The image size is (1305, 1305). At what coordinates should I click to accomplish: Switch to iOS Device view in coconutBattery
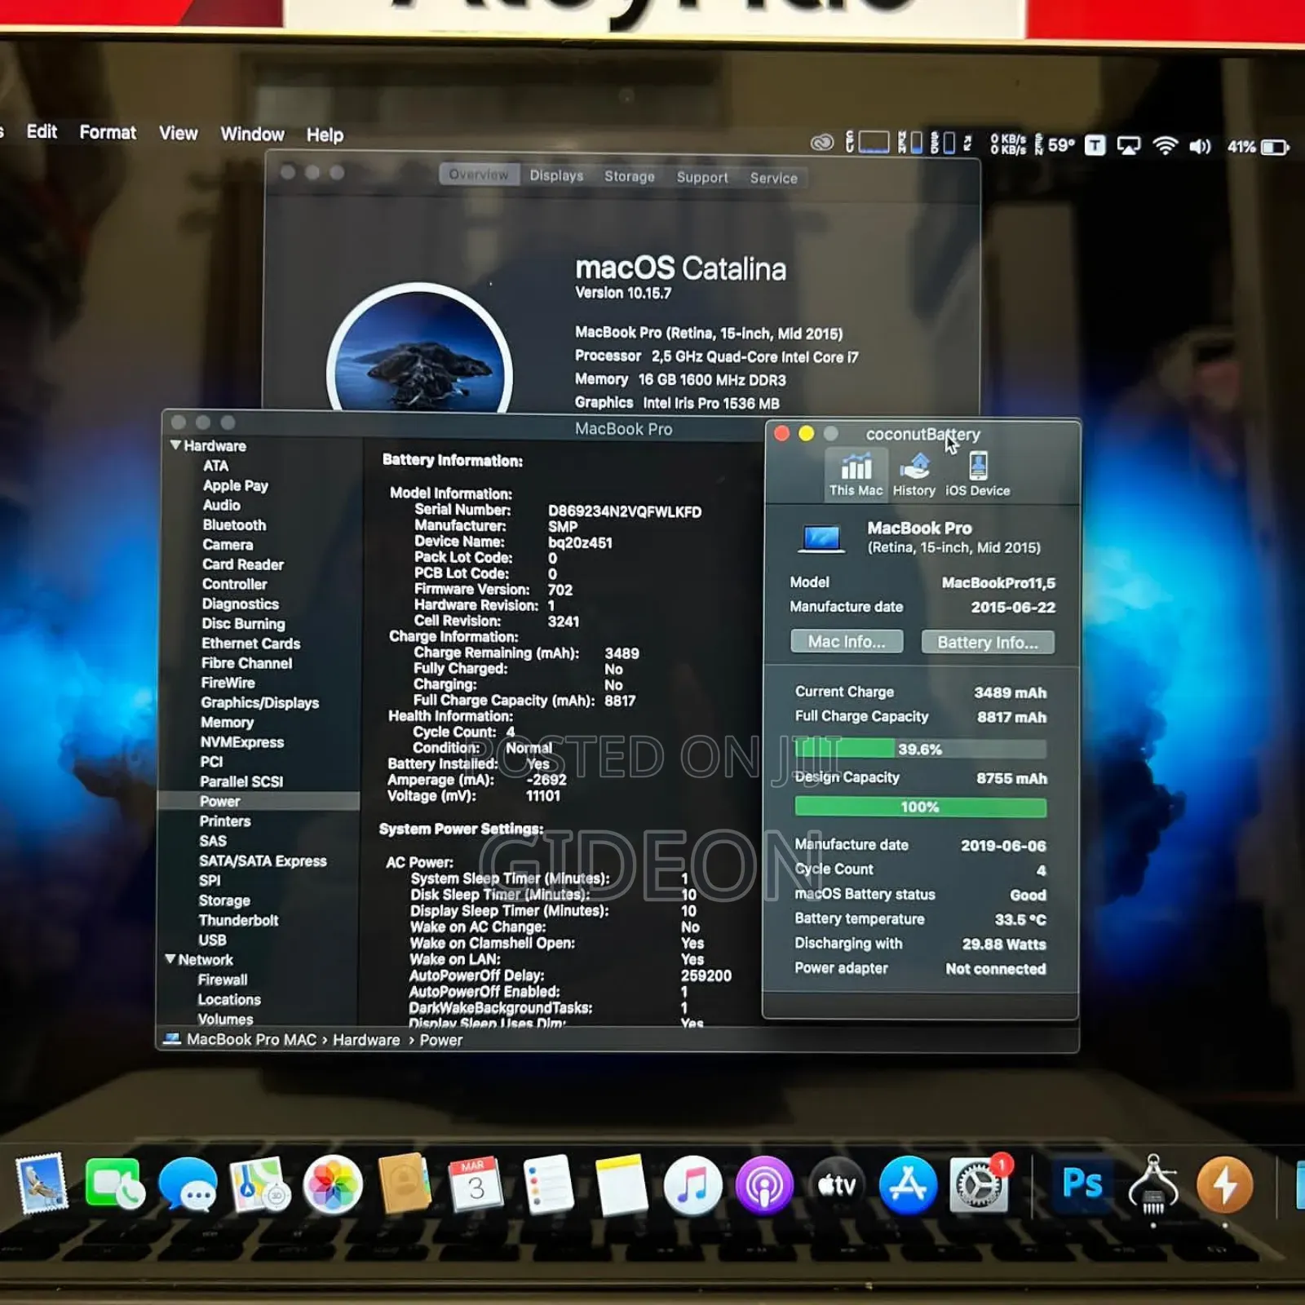coord(977,474)
